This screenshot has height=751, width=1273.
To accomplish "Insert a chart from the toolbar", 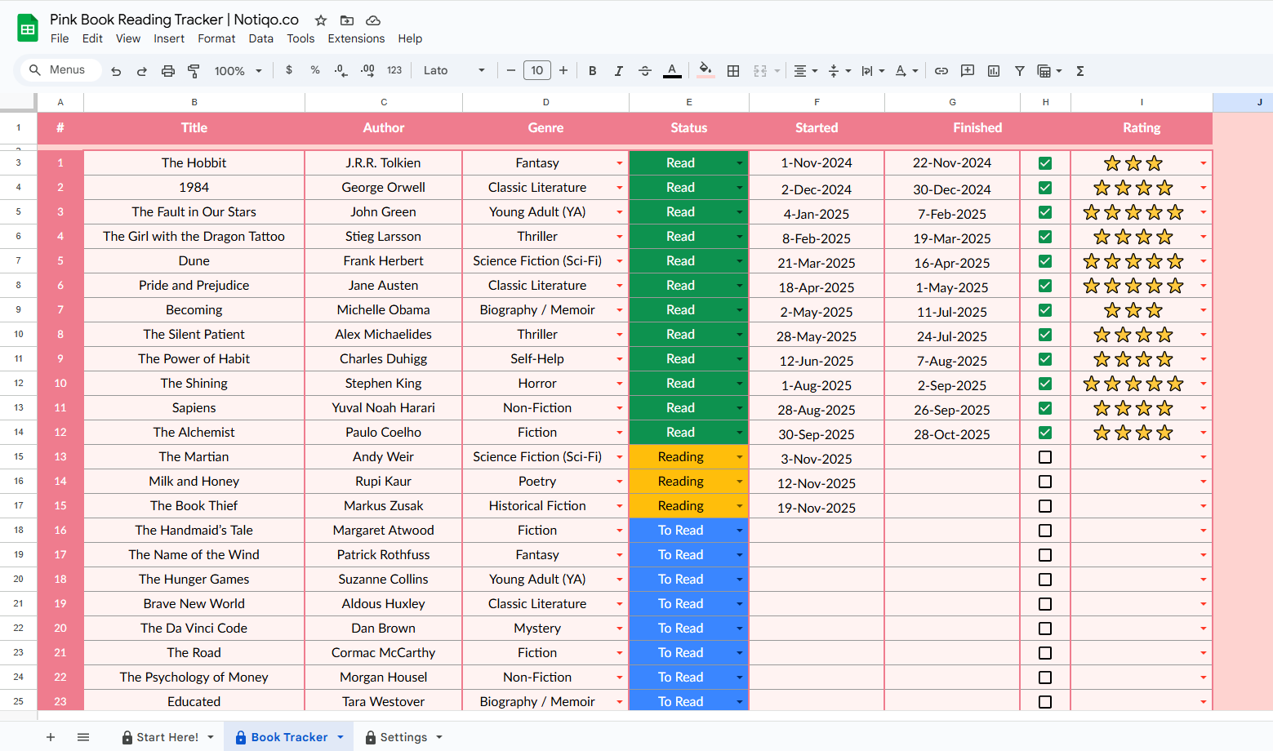I will point(993,70).
